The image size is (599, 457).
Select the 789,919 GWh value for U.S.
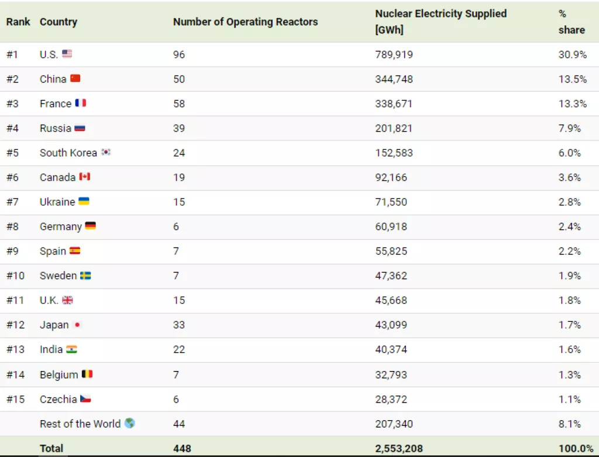pyautogui.click(x=394, y=54)
